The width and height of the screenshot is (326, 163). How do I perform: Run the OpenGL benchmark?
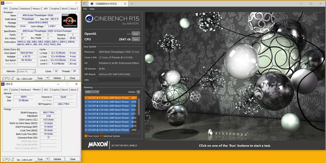136,34
